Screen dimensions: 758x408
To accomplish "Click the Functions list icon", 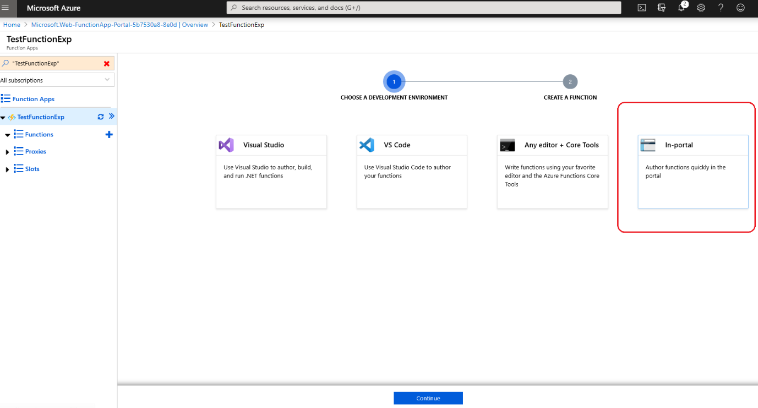I will 18,134.
